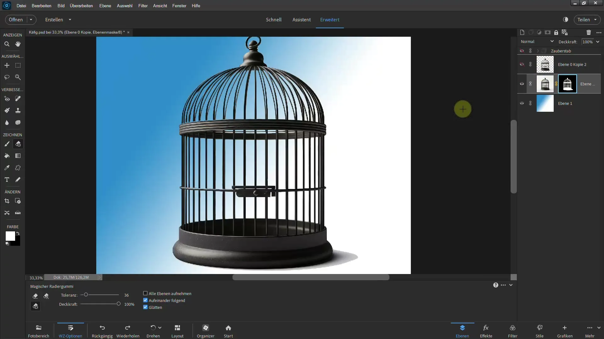The image size is (604, 339).
Task: Open the Effekte panel
Action: [x=486, y=331]
